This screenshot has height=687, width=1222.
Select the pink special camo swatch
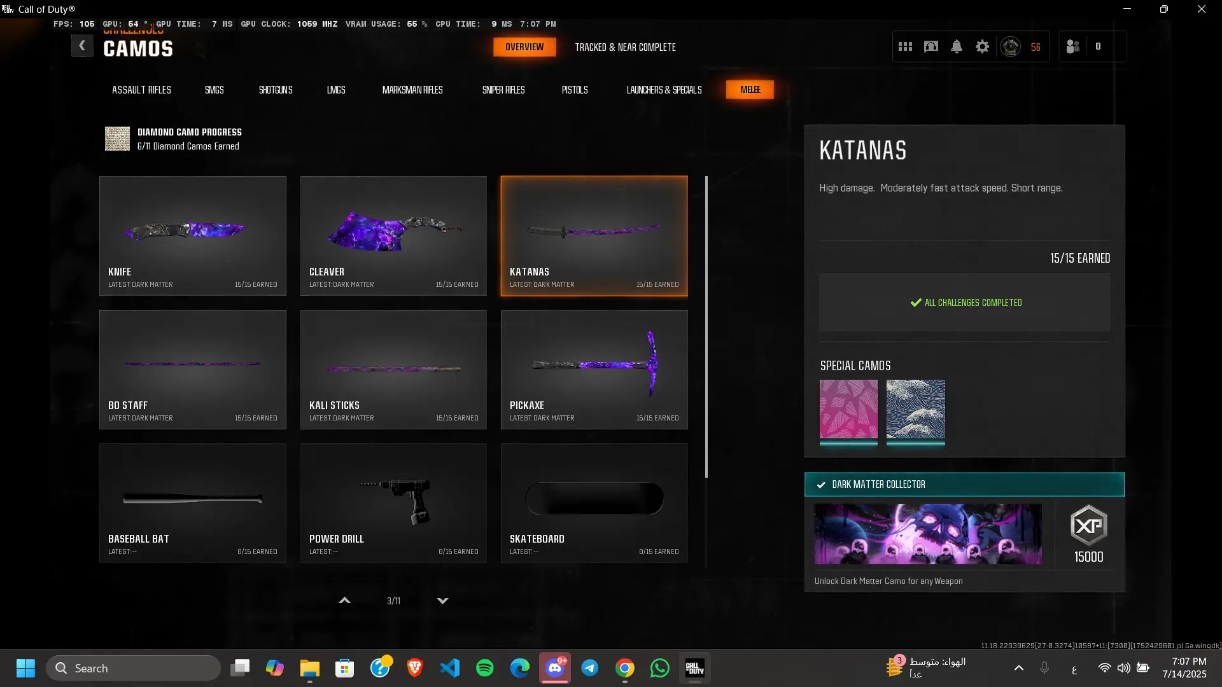pyautogui.click(x=848, y=410)
